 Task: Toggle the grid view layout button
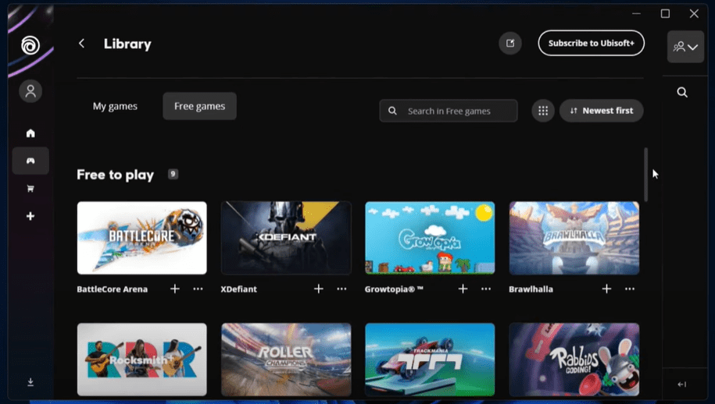(543, 111)
